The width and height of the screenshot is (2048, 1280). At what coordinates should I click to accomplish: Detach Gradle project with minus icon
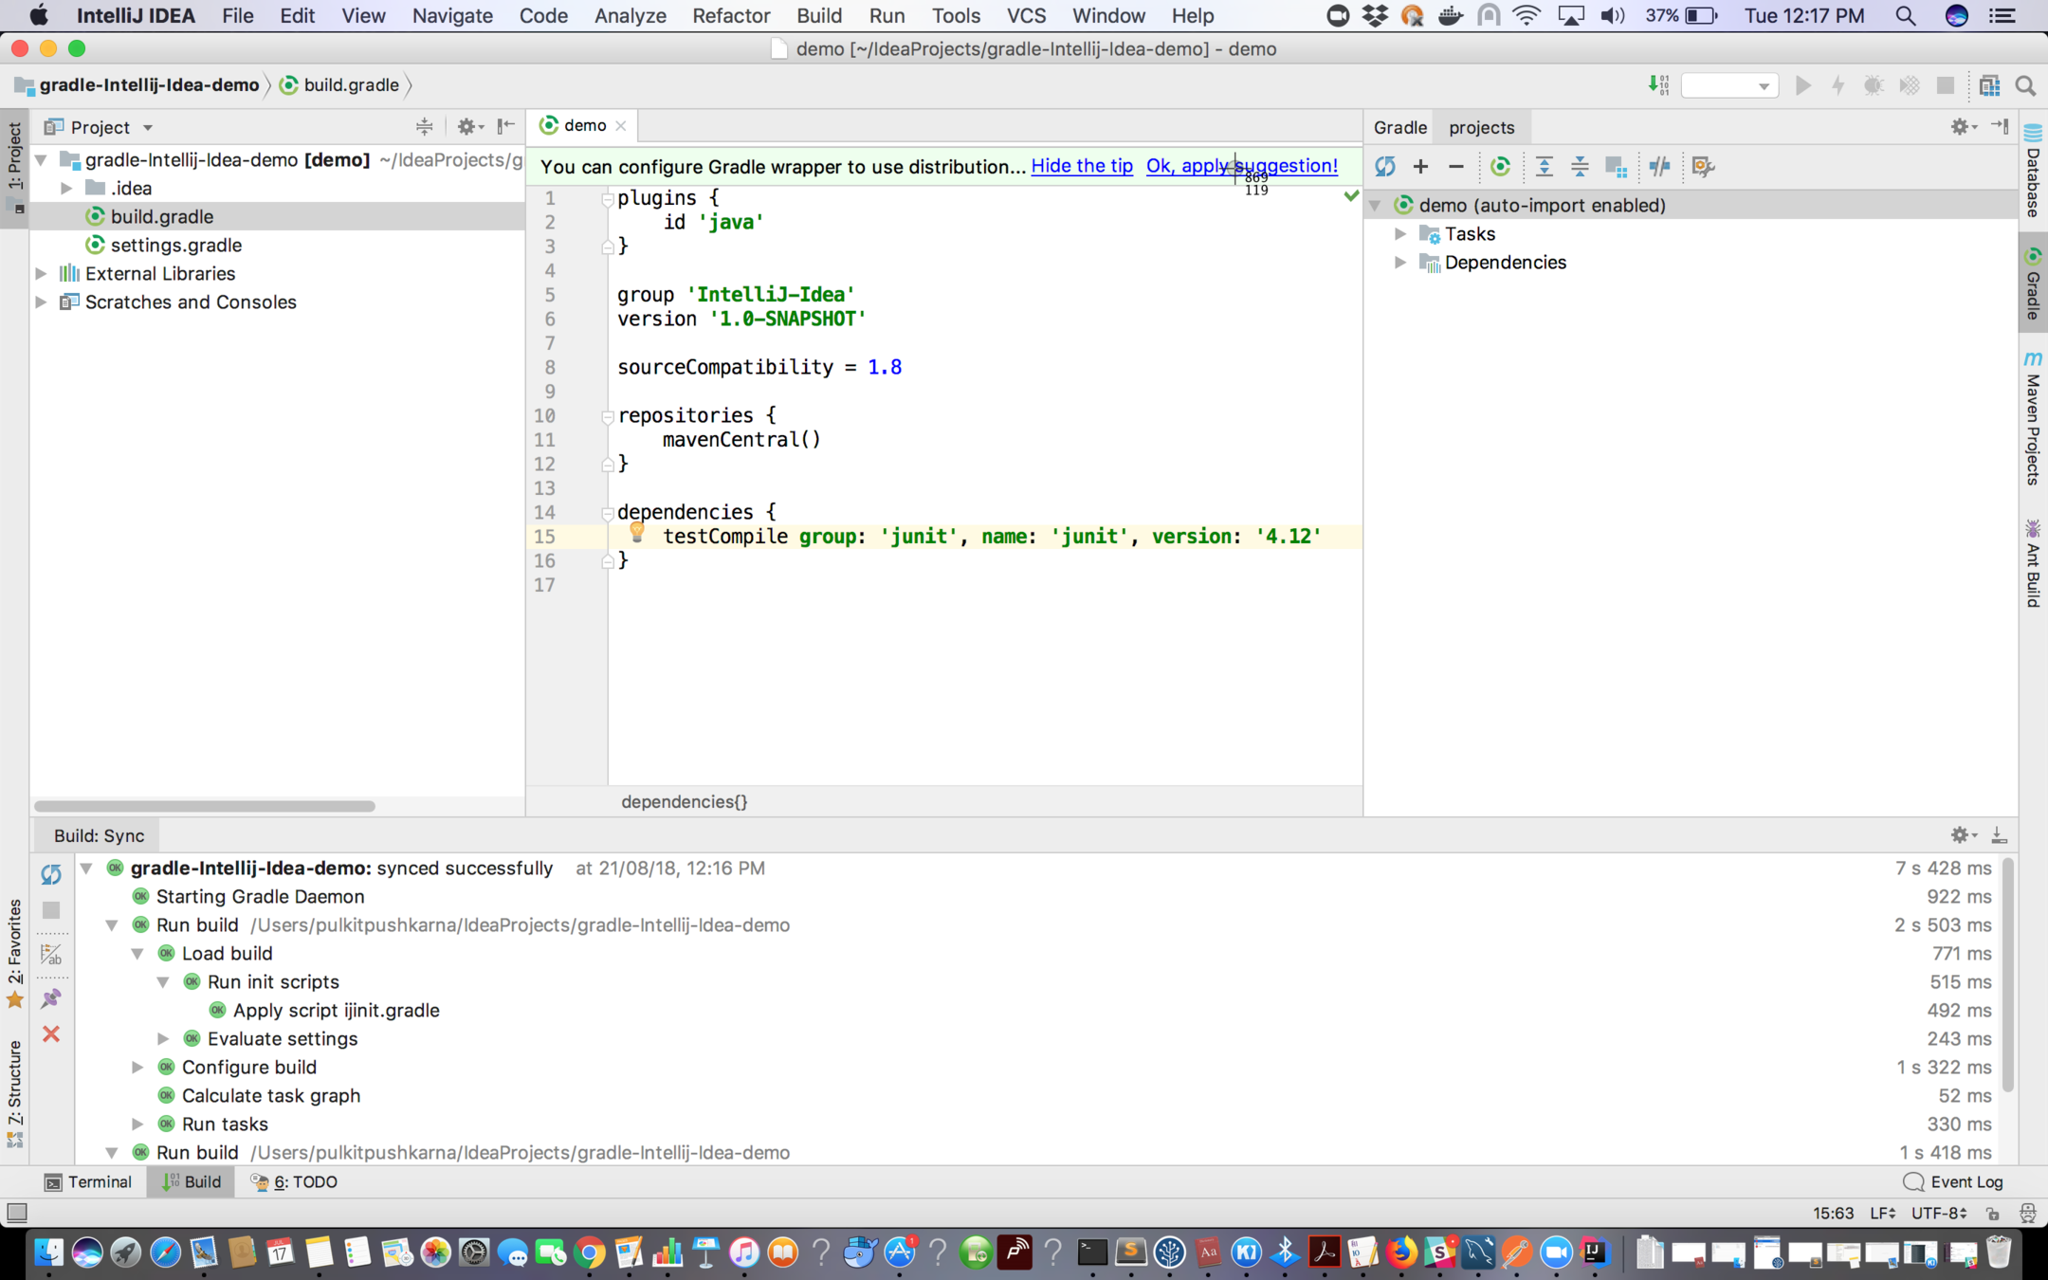click(1456, 167)
